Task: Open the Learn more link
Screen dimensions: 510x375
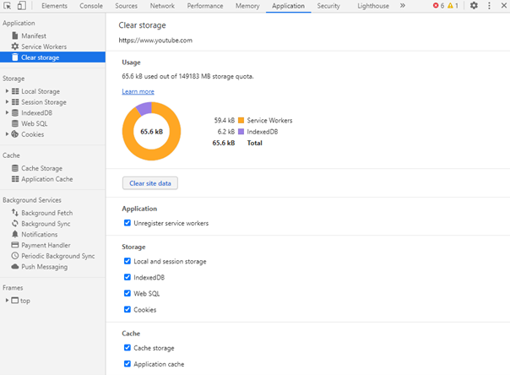Action: [x=138, y=91]
